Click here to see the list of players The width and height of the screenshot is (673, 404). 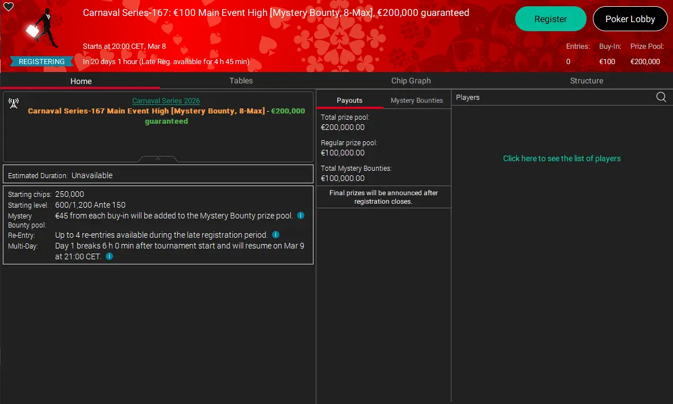coord(562,158)
